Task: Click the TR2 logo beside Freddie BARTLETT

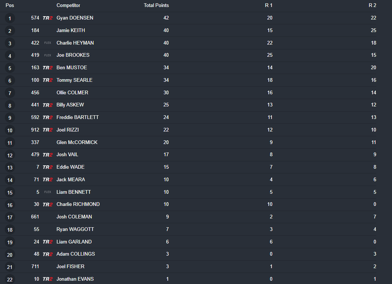Action: pyautogui.click(x=48, y=118)
